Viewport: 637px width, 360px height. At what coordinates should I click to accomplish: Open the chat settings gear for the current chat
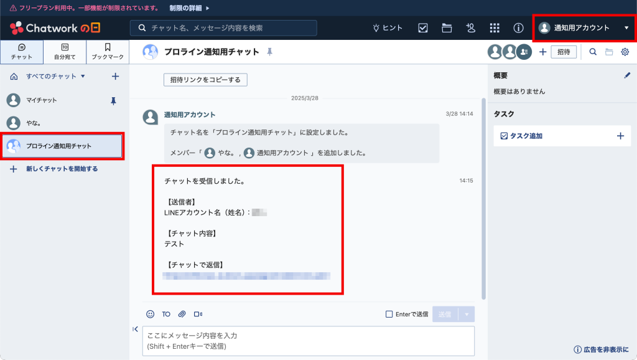[626, 52]
